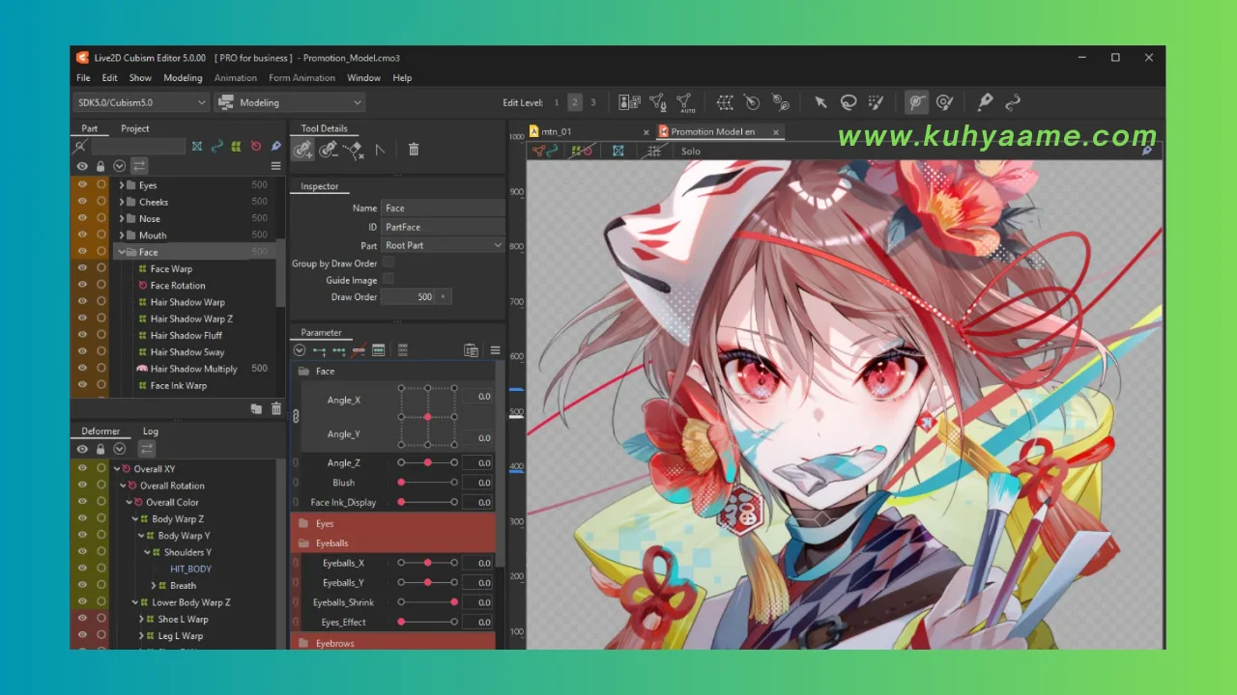
Task: Hide the Face Warp deformer
Action: coord(82,268)
